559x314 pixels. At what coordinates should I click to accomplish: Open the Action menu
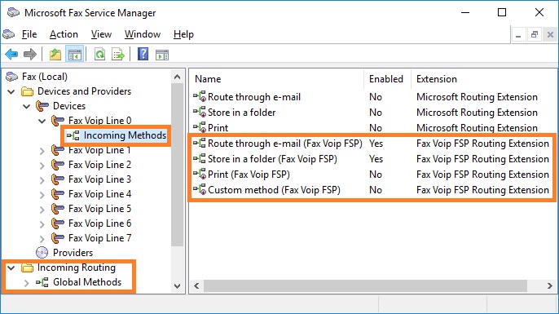64,34
